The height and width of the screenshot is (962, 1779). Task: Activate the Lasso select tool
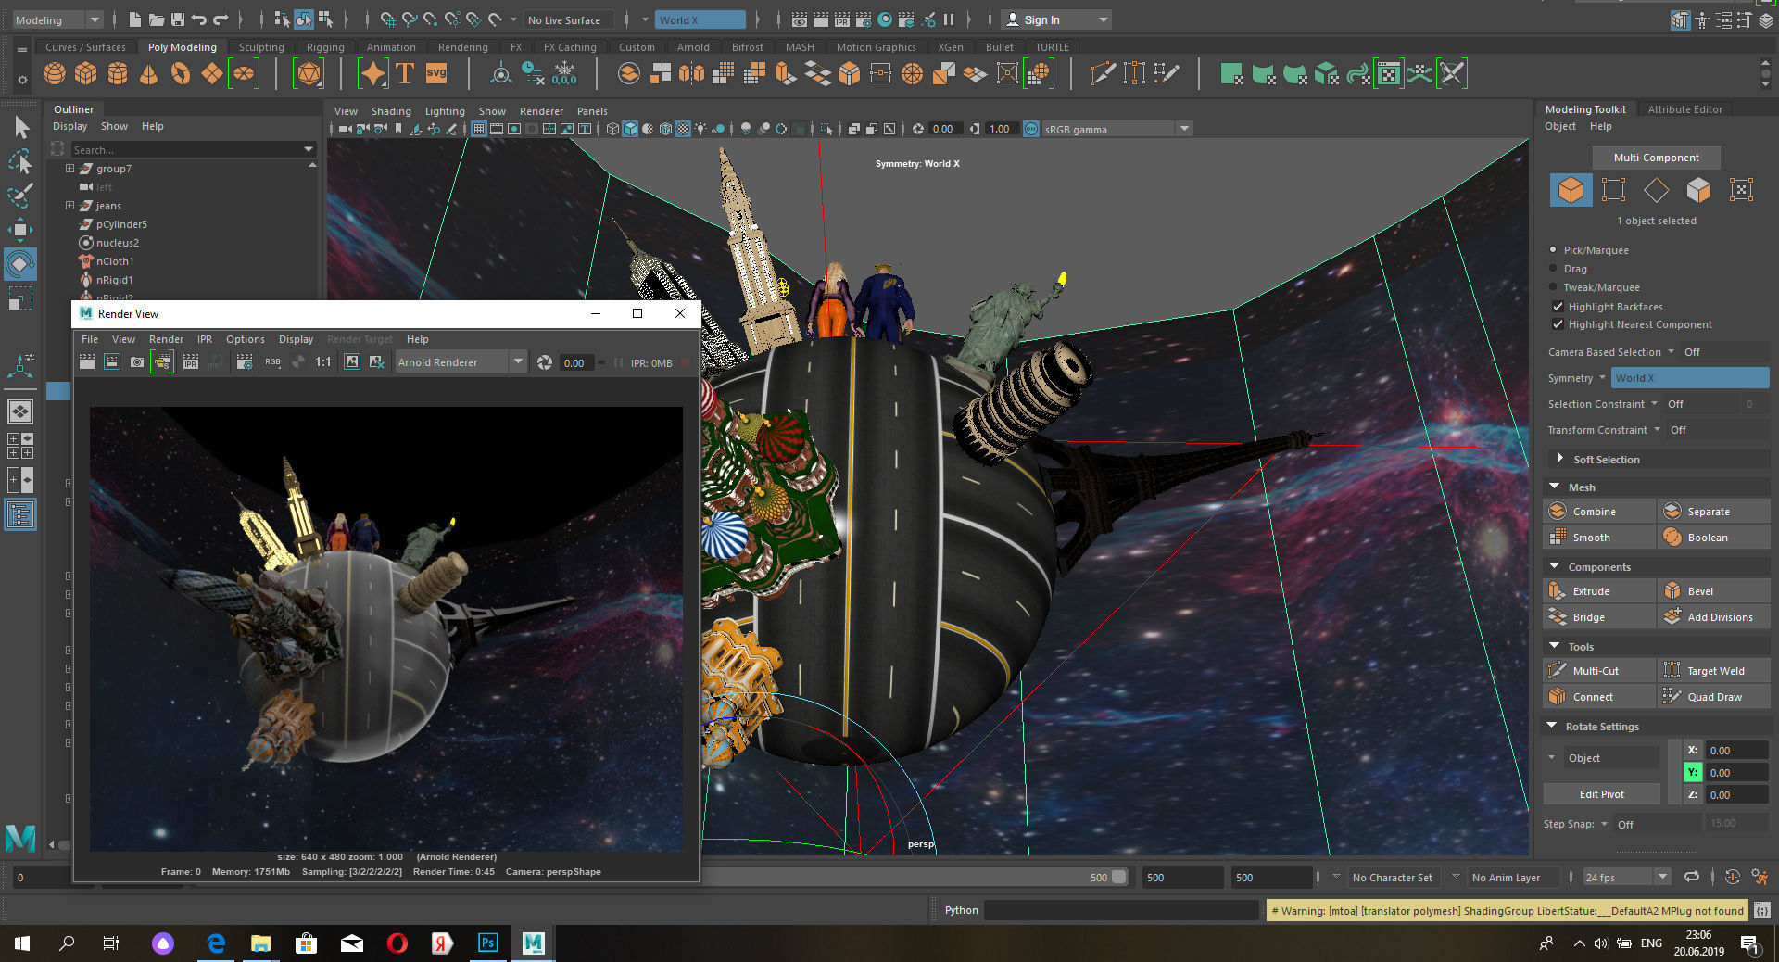pyautogui.click(x=20, y=161)
